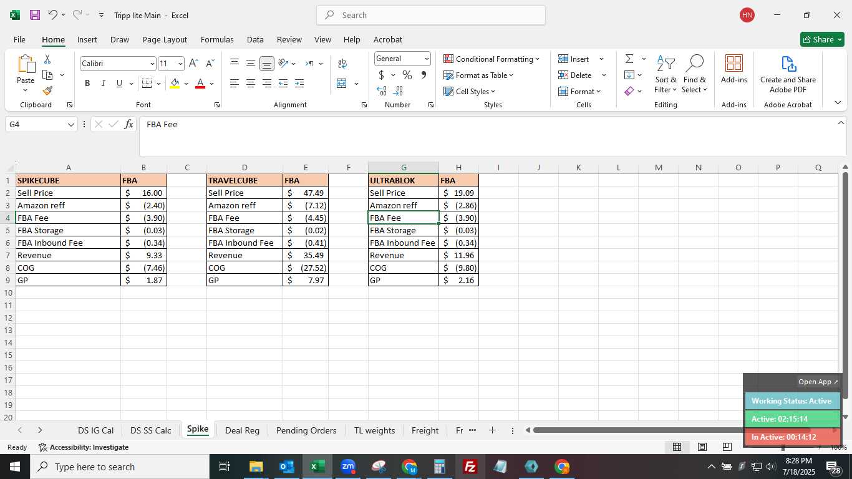Click the Cut scissors icon
852x479 pixels.
tap(47, 59)
